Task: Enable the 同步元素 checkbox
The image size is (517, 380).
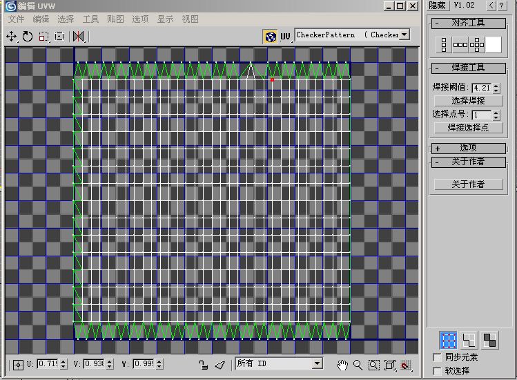Action: [x=437, y=357]
